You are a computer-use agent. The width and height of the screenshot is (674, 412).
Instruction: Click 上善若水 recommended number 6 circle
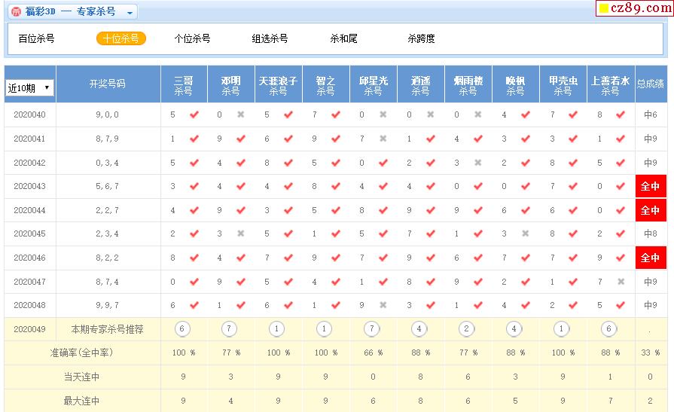click(x=610, y=329)
